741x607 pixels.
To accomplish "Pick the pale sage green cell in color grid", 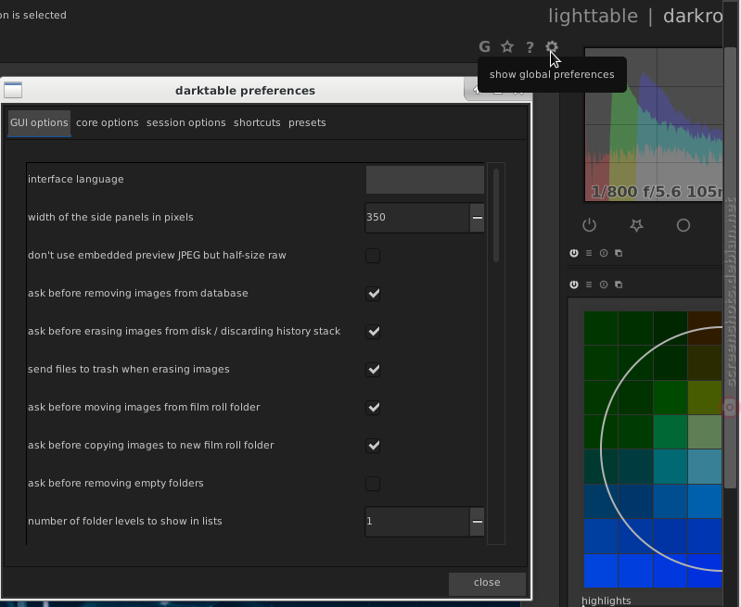I will tap(705, 432).
